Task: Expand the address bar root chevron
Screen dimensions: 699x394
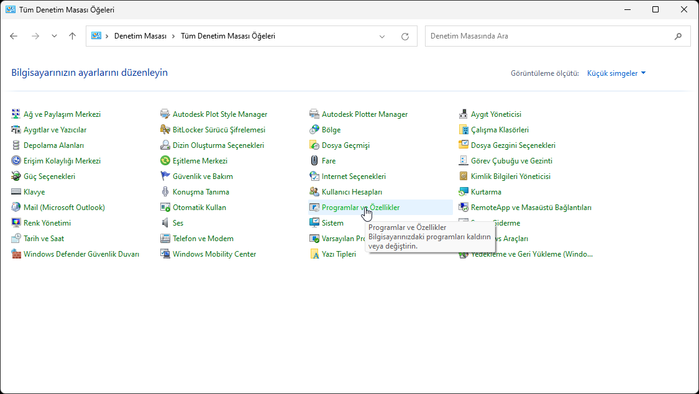Action: 107,36
